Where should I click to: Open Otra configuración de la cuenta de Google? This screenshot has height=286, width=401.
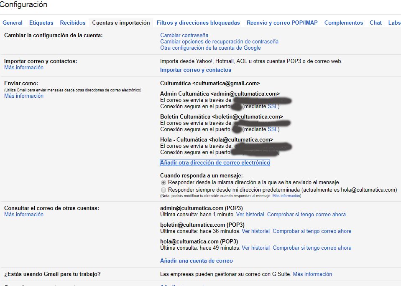[210, 48]
